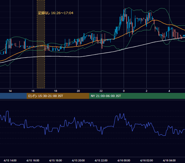The width and height of the screenshot is (185, 163).
Task: Click the '4' time axis label
Action: pyautogui.click(x=169, y=91)
